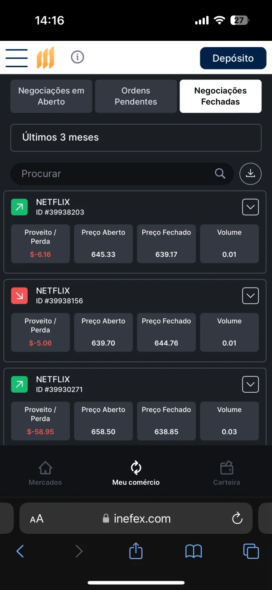Screen dimensions: 272x590
Task: Switch to Negociações em Aberto tab
Action: [51, 96]
